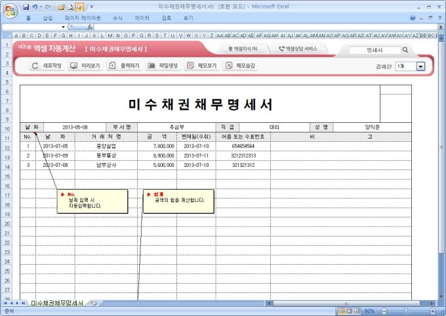Viewport: 446px width, 316px height.
Task: Select the amount cell 7,800,000
Action: tap(157, 147)
